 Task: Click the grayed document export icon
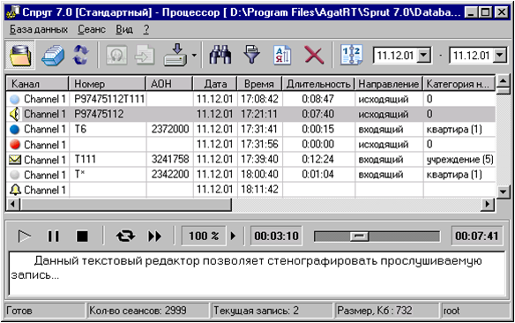click(145, 55)
